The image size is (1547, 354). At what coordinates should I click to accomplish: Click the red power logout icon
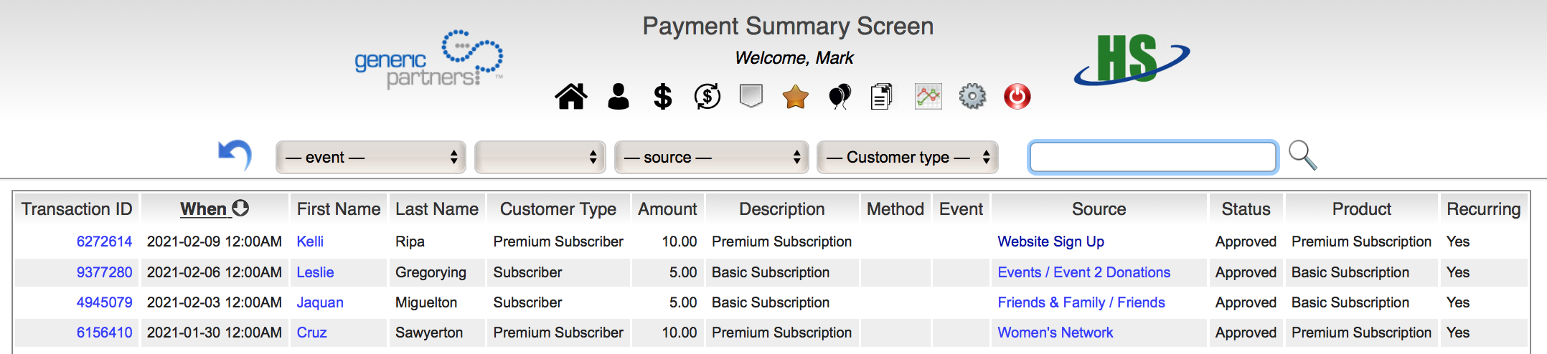tap(1017, 97)
